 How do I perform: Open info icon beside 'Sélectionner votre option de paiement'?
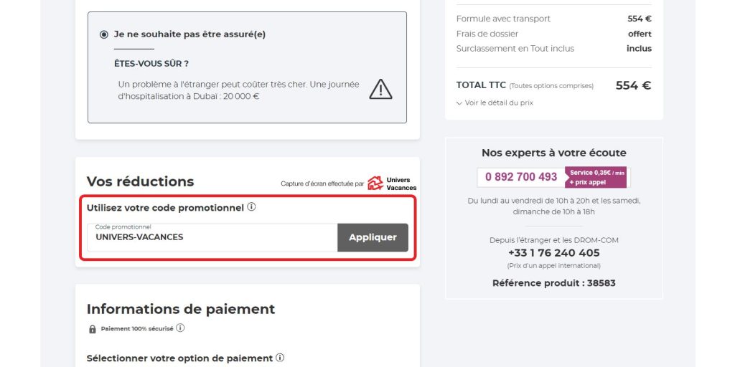pyautogui.click(x=280, y=358)
